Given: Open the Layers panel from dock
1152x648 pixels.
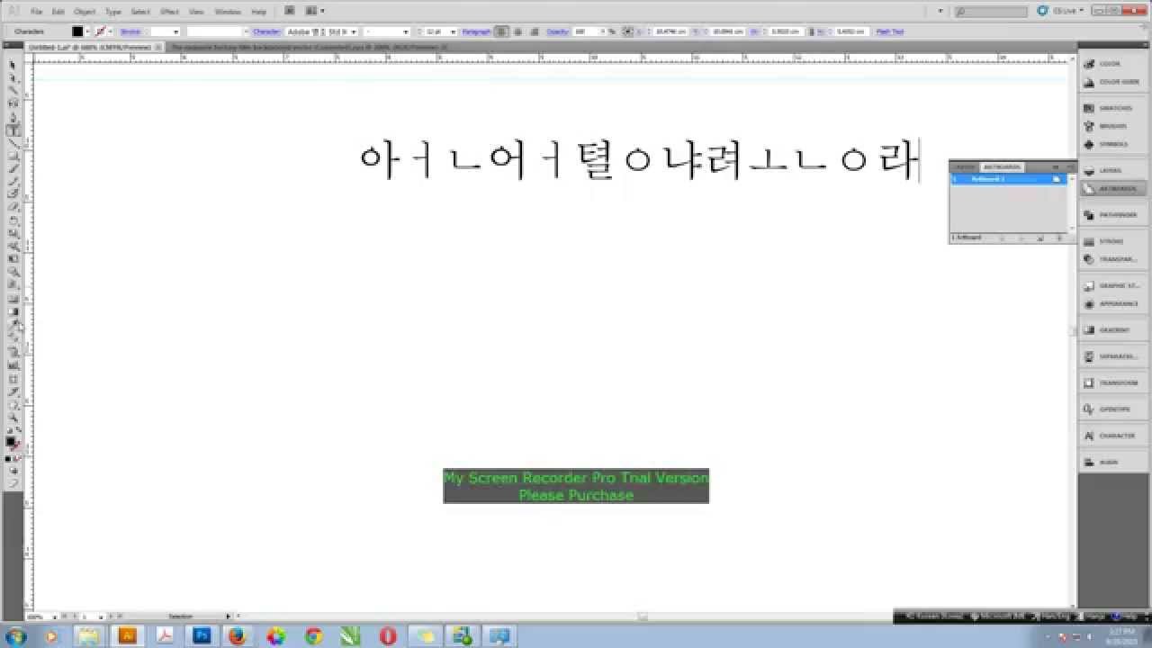Looking at the screenshot, I should point(1112,170).
